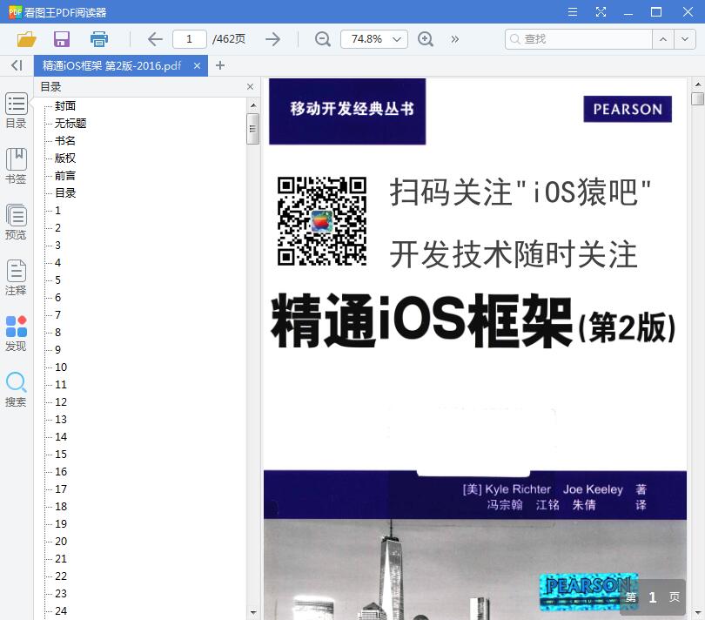
Task: Jump to chapter 7 in the outline
Action: coord(57,315)
